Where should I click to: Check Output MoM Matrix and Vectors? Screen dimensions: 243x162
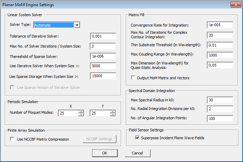[133, 78]
